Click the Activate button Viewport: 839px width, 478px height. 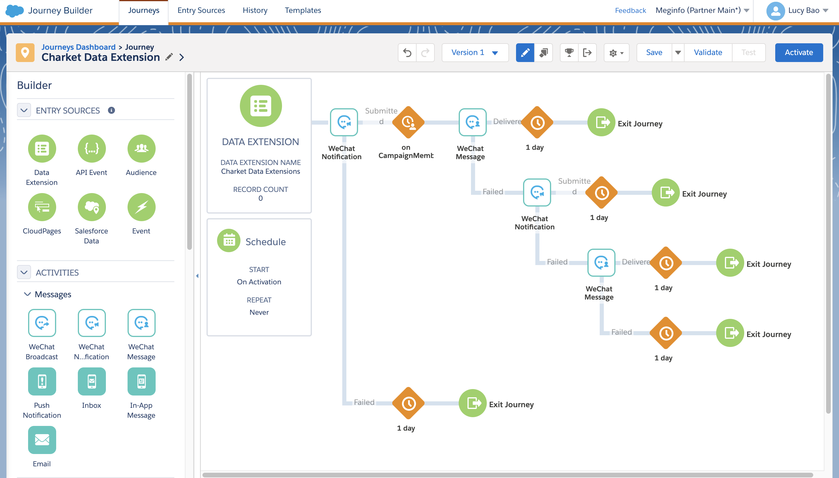[x=799, y=53]
